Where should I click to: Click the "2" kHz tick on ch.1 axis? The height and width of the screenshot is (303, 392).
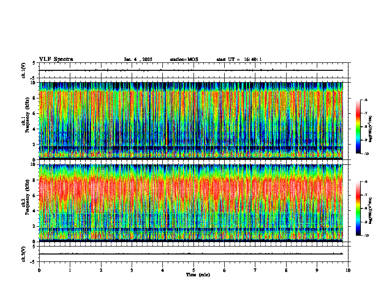point(35,145)
